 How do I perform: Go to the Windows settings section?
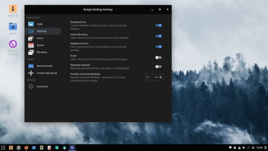(x=43, y=52)
